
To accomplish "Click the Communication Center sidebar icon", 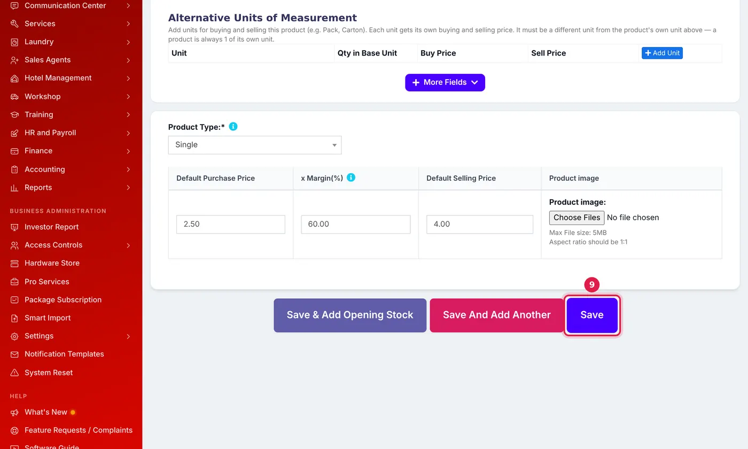I will pyautogui.click(x=14, y=5).
